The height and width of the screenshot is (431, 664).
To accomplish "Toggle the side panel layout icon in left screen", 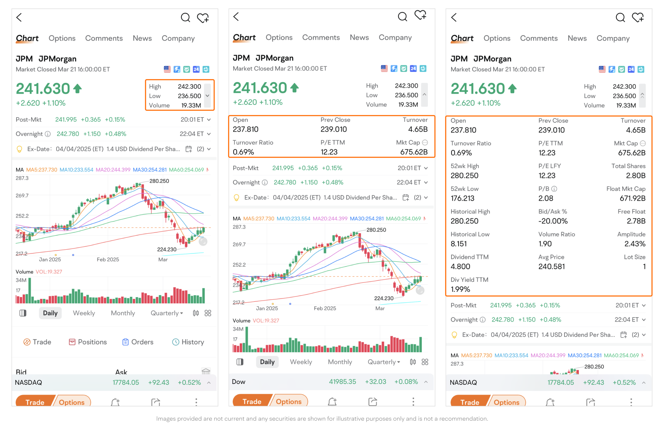I will click(23, 313).
